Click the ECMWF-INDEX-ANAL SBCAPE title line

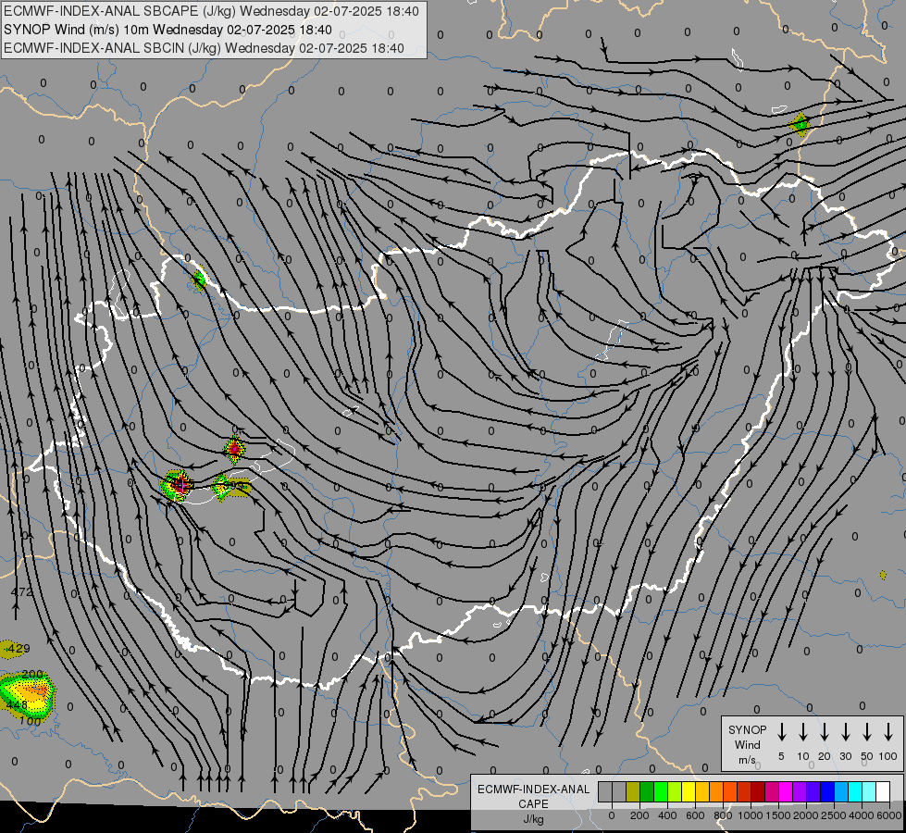212,11
